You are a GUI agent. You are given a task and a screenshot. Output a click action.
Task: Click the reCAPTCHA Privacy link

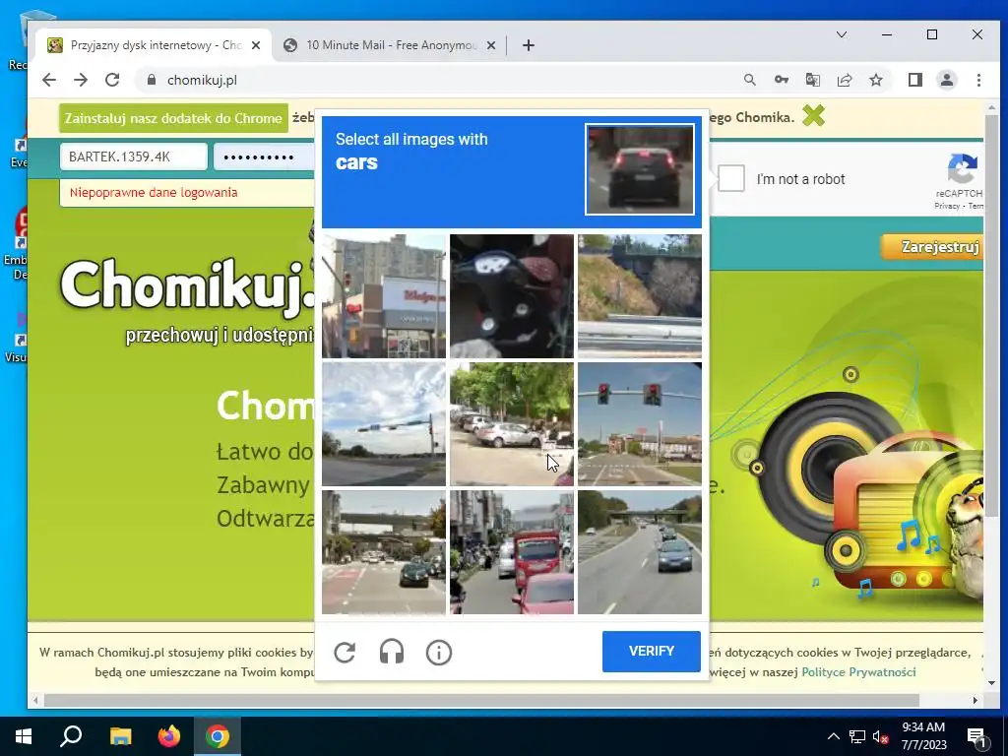click(x=947, y=206)
